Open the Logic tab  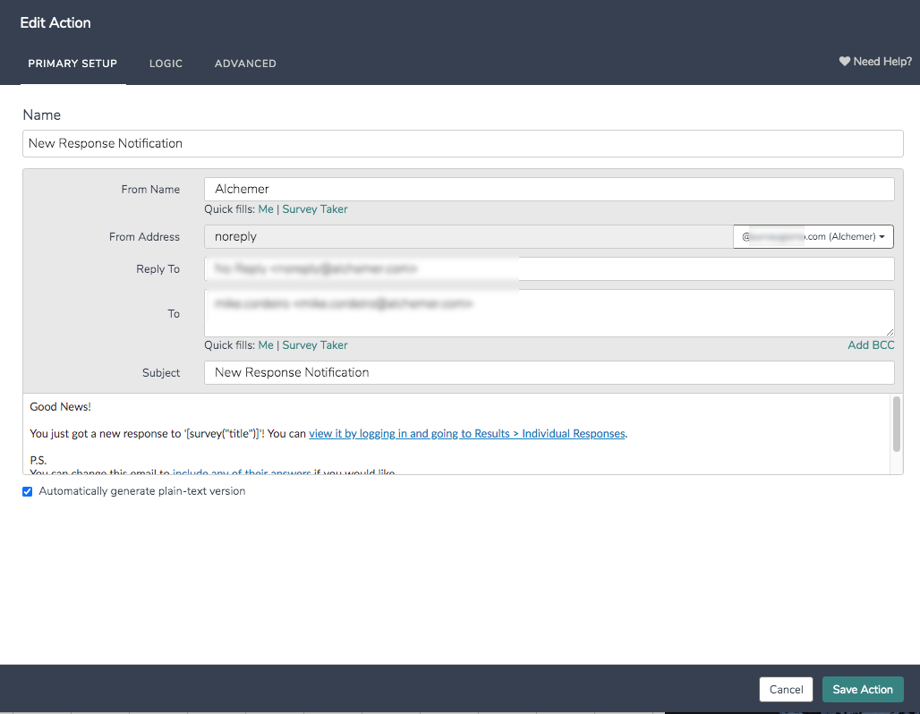click(x=166, y=64)
